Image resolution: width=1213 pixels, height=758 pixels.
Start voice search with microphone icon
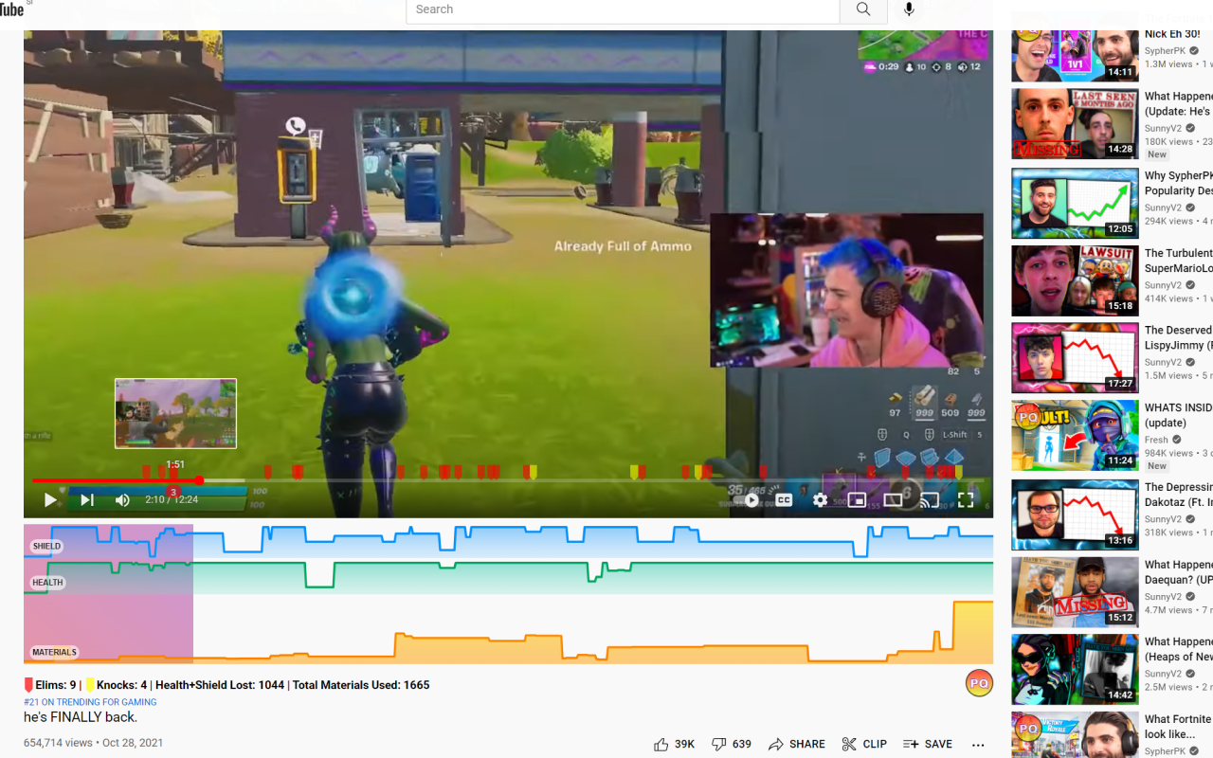tap(909, 9)
